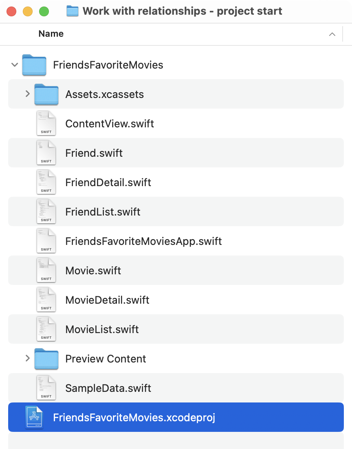Expand the Assets.xcassets folder
Screen dimensions: 352x449
(28, 94)
